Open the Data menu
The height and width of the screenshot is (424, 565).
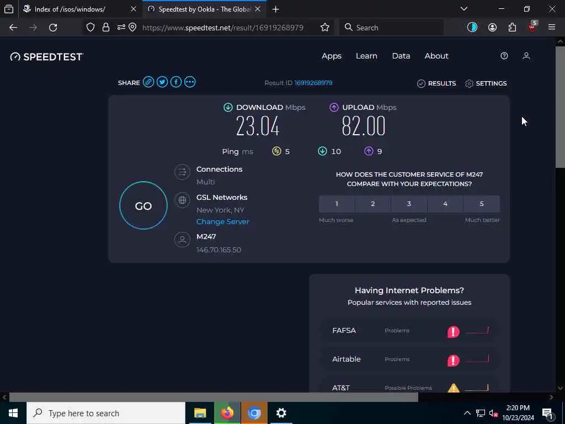click(401, 56)
